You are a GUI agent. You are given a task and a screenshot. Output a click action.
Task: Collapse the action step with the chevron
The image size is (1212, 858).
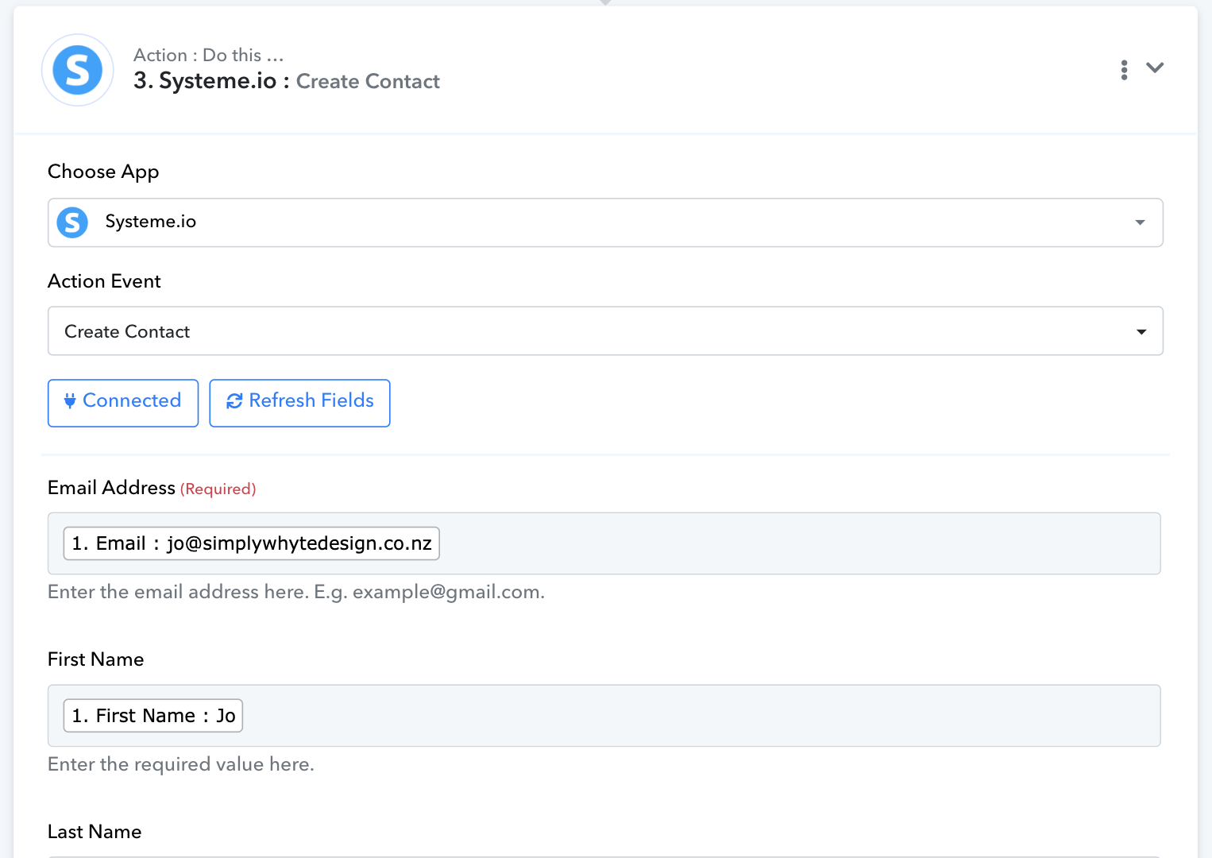(1155, 68)
